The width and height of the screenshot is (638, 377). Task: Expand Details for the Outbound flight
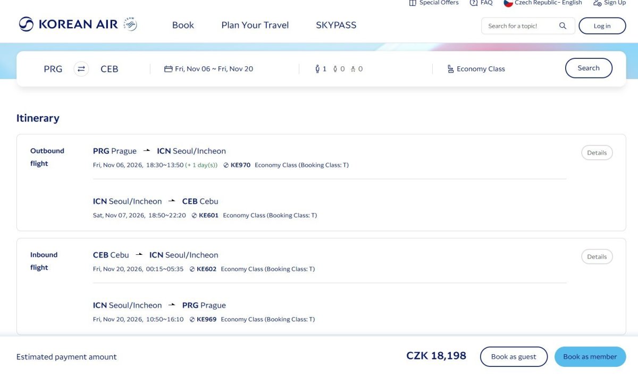[597, 152]
